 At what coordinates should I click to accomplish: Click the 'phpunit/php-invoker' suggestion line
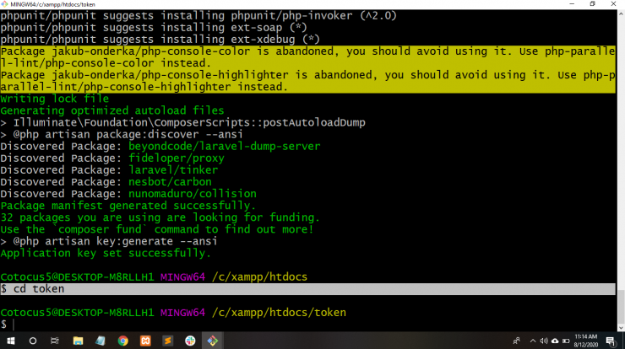pos(198,15)
